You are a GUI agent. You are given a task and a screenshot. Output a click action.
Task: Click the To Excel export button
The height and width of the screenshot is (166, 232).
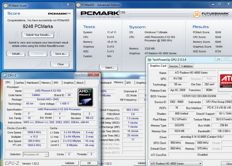coord(38,54)
